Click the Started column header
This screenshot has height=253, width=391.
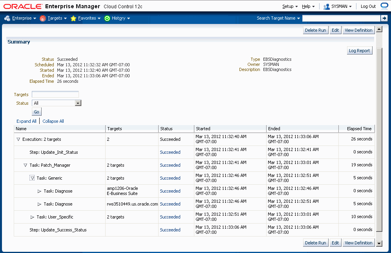tap(230, 129)
